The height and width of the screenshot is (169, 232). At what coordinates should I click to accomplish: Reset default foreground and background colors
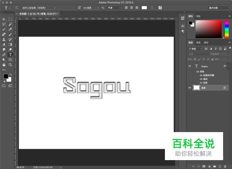(x=4, y=81)
